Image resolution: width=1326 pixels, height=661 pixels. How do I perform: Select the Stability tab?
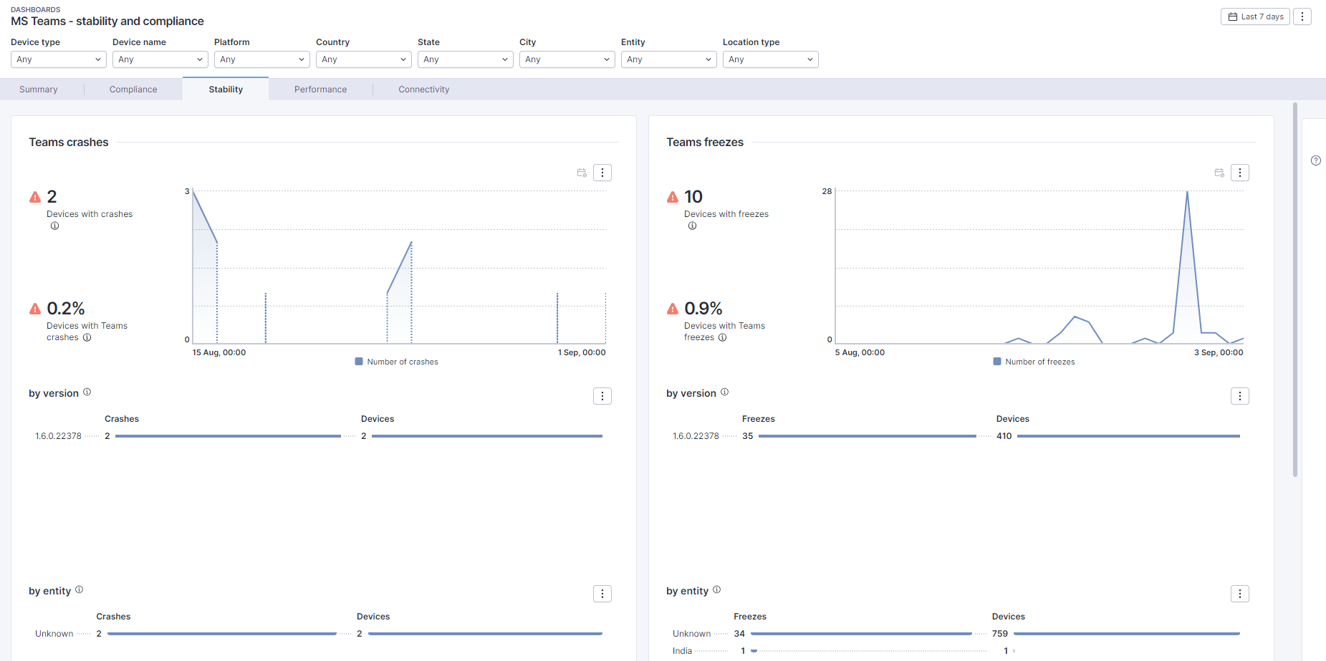pos(226,90)
